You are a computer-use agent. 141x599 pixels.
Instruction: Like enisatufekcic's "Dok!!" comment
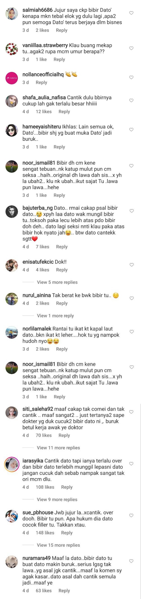[x=131, y=265]
